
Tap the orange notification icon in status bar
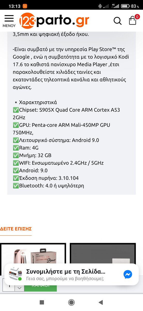(25, 6)
